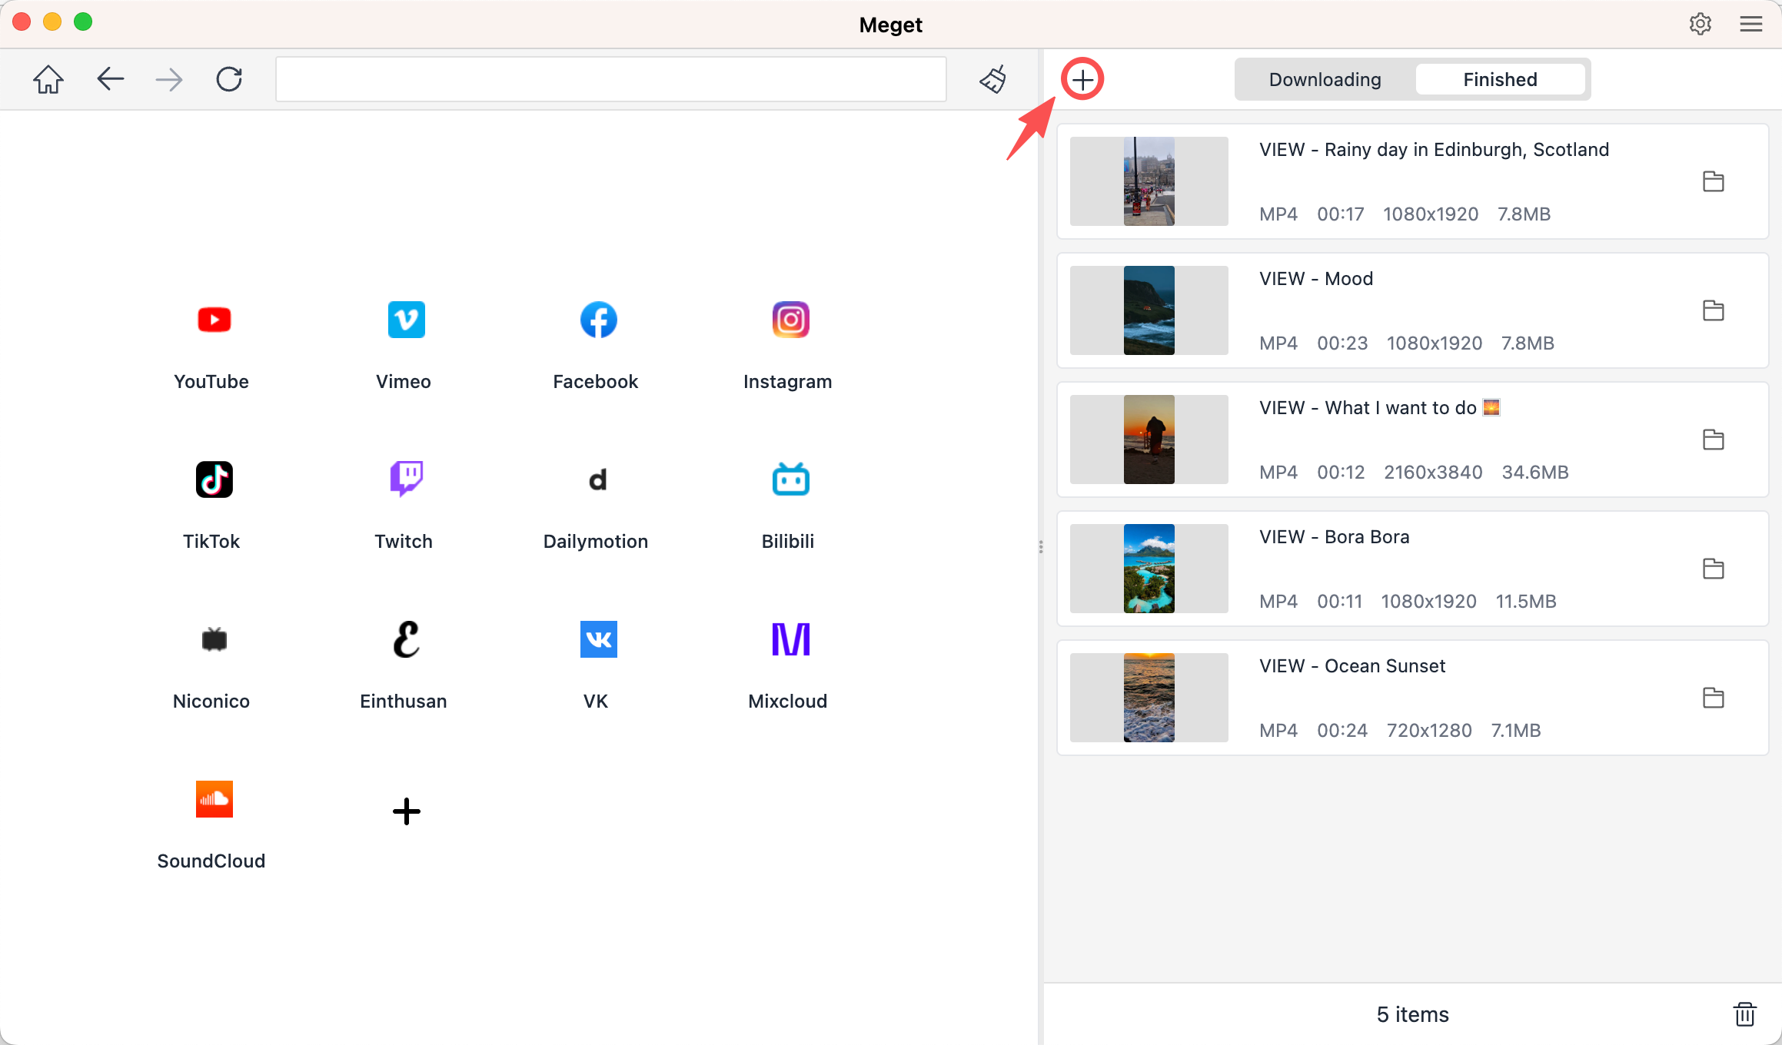Click title 'VIEW - Rainy day in Edinburgh, Scotland'
1782x1045 pixels.
1434,150
